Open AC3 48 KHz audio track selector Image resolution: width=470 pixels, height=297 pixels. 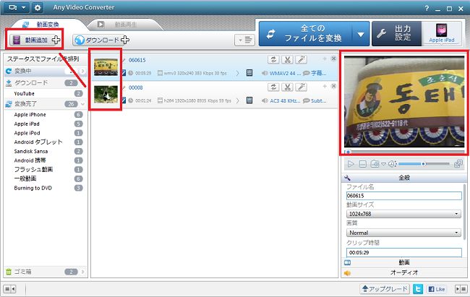[281, 100]
